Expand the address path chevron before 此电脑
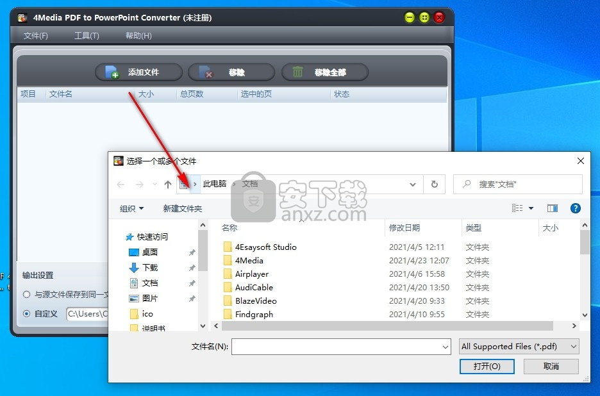Screen dimensions: 600x396 pos(195,185)
